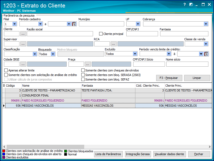214x161 pixels.
Task: Open Período cadastro end date dropdown
Action: coord(69,24)
